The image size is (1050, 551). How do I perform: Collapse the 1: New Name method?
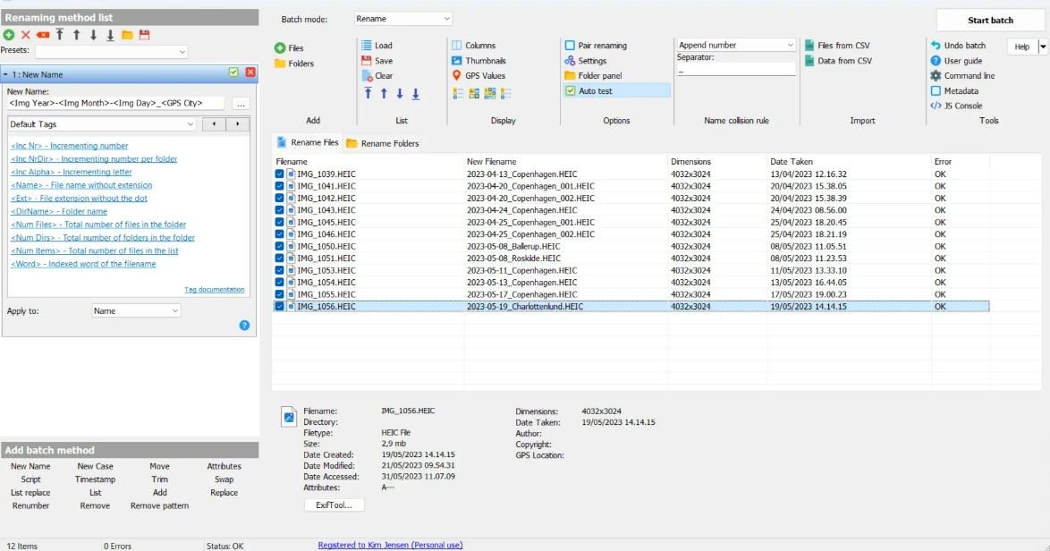[x=5, y=74]
